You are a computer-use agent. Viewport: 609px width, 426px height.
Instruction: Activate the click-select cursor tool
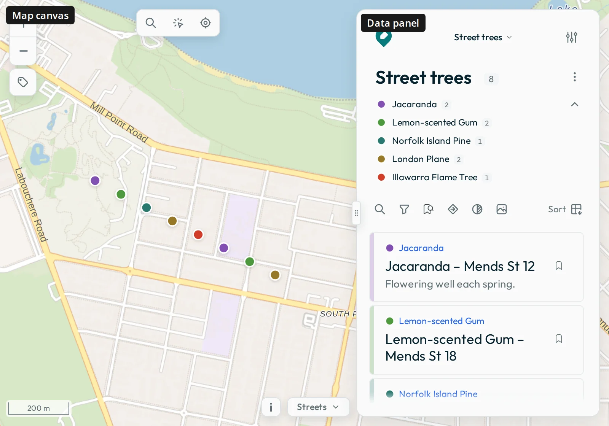[x=178, y=23]
